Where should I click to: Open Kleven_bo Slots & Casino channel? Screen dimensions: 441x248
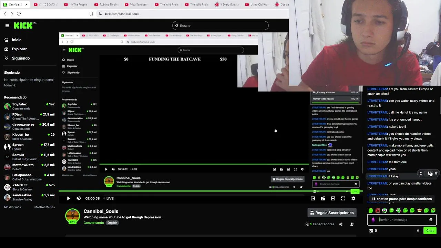pos(29,136)
